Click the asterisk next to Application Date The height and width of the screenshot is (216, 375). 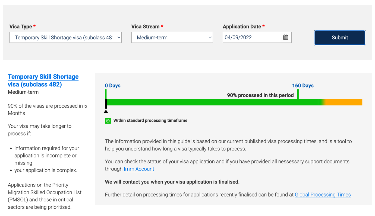point(263,26)
